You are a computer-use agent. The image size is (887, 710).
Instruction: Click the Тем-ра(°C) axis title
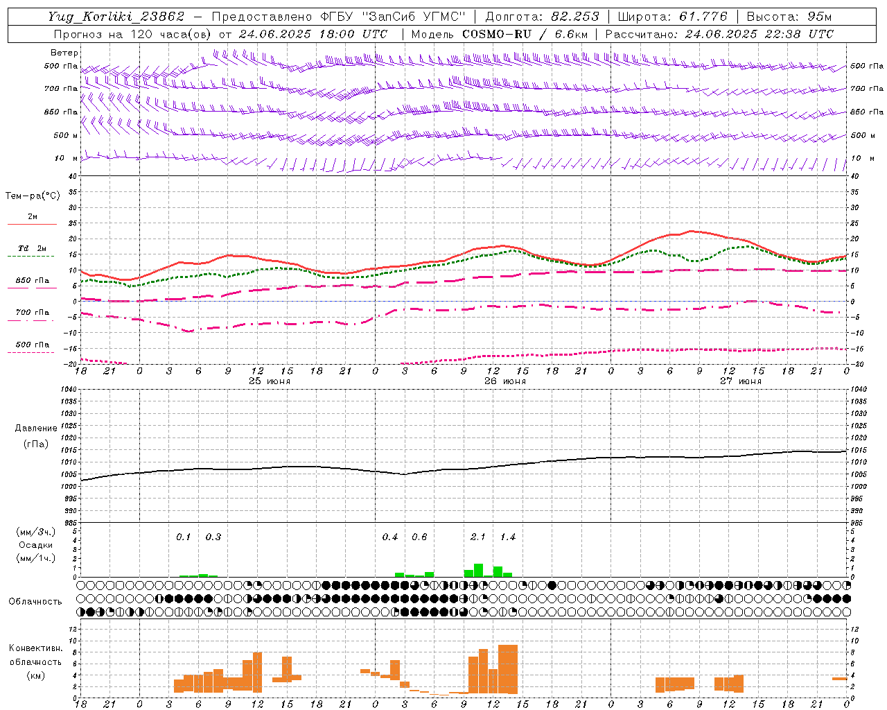tap(33, 196)
